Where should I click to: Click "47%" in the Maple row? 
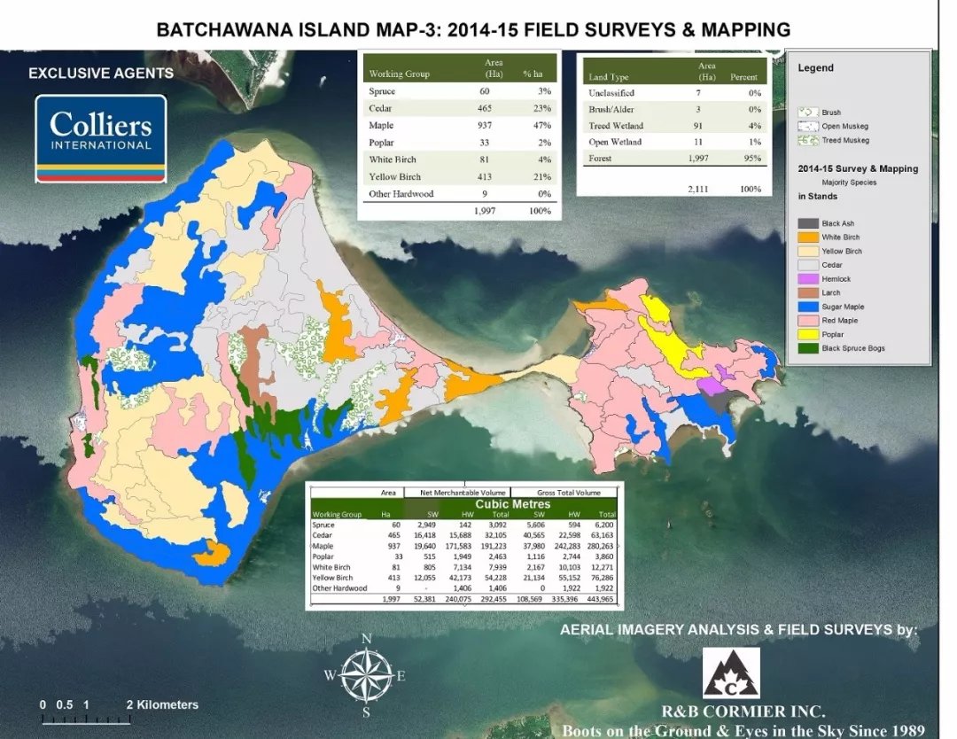541,125
